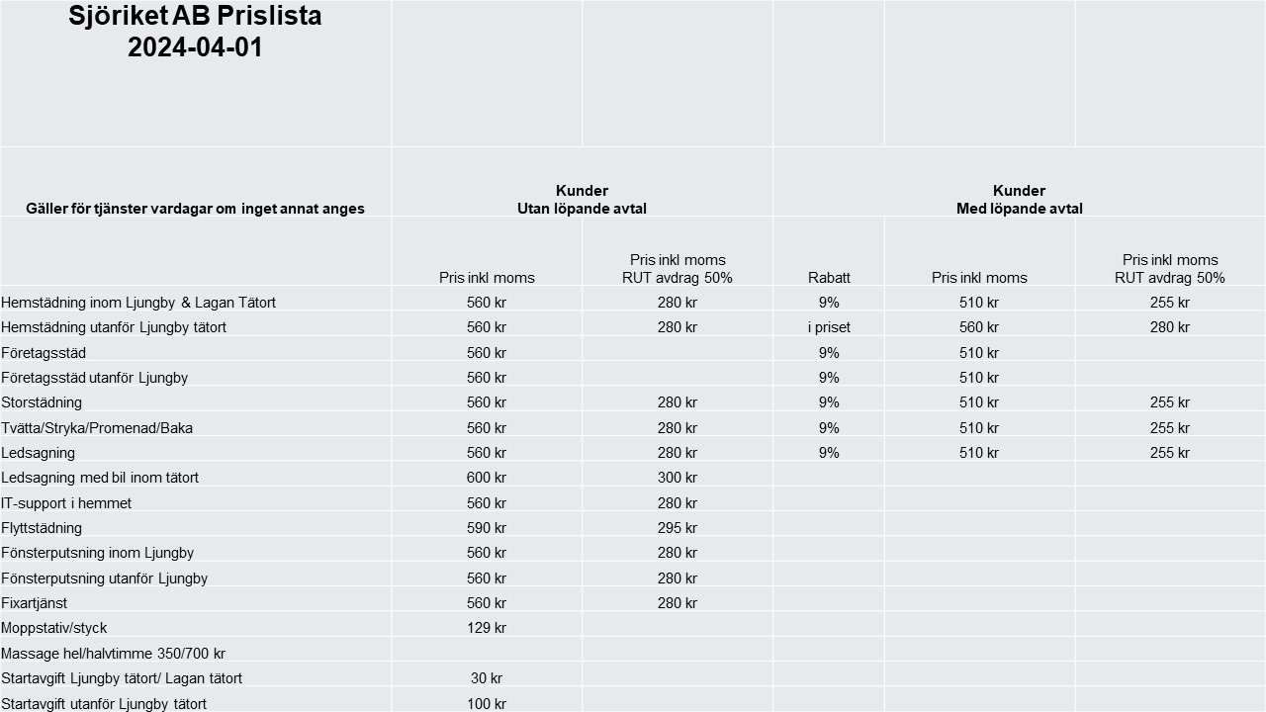Select the 295 kr RUT price cell

(678, 528)
